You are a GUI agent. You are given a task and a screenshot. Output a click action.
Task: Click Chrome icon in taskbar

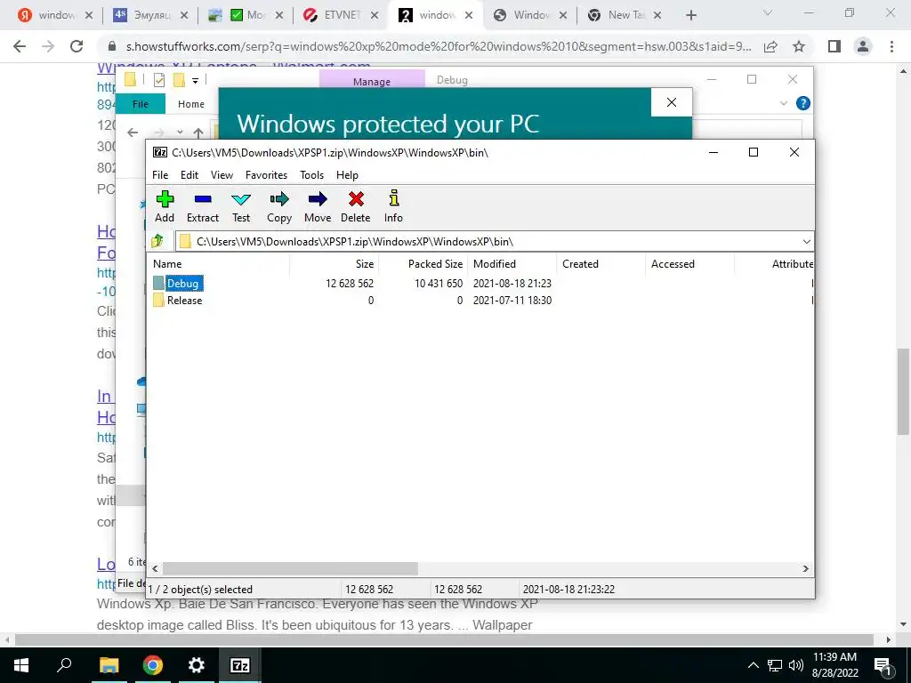coord(153,665)
